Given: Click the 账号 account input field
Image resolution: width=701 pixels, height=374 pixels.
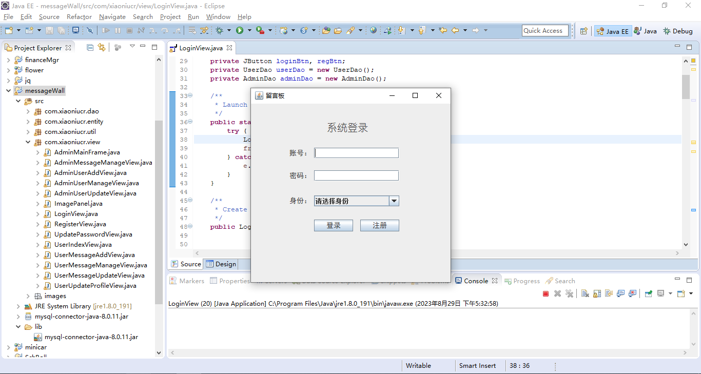Looking at the screenshot, I should 356,153.
